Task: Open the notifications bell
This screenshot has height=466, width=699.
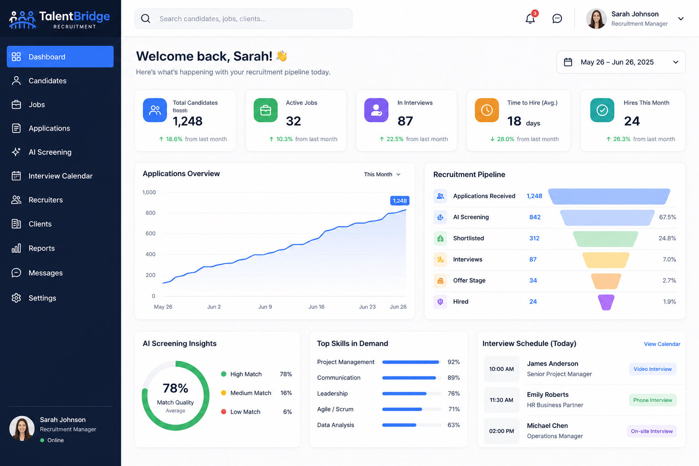Action: (530, 19)
